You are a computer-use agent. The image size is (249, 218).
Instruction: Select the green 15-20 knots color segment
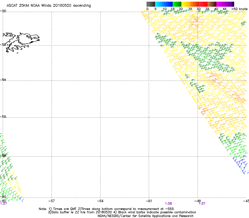[x=177, y=4]
